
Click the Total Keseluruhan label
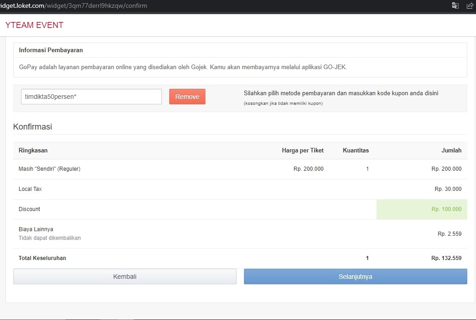[x=42, y=258]
